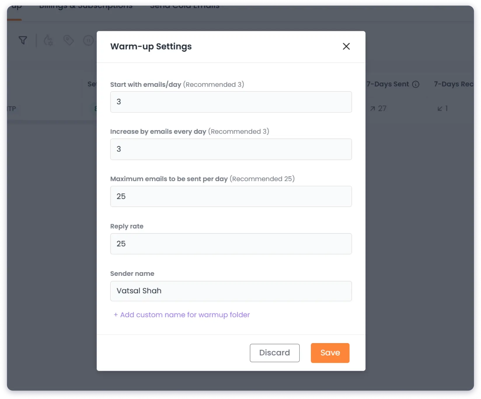Select the warmup flame settings icon

point(48,41)
